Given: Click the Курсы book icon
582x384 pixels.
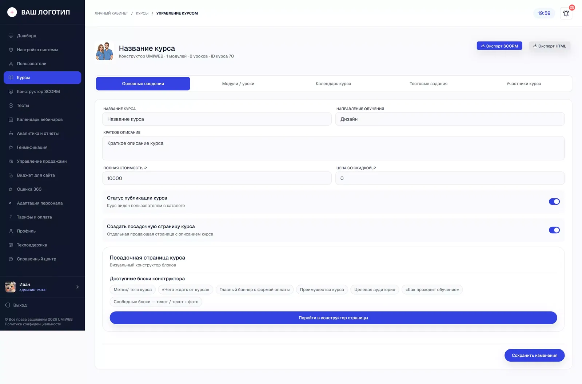Looking at the screenshot, I should point(11,78).
